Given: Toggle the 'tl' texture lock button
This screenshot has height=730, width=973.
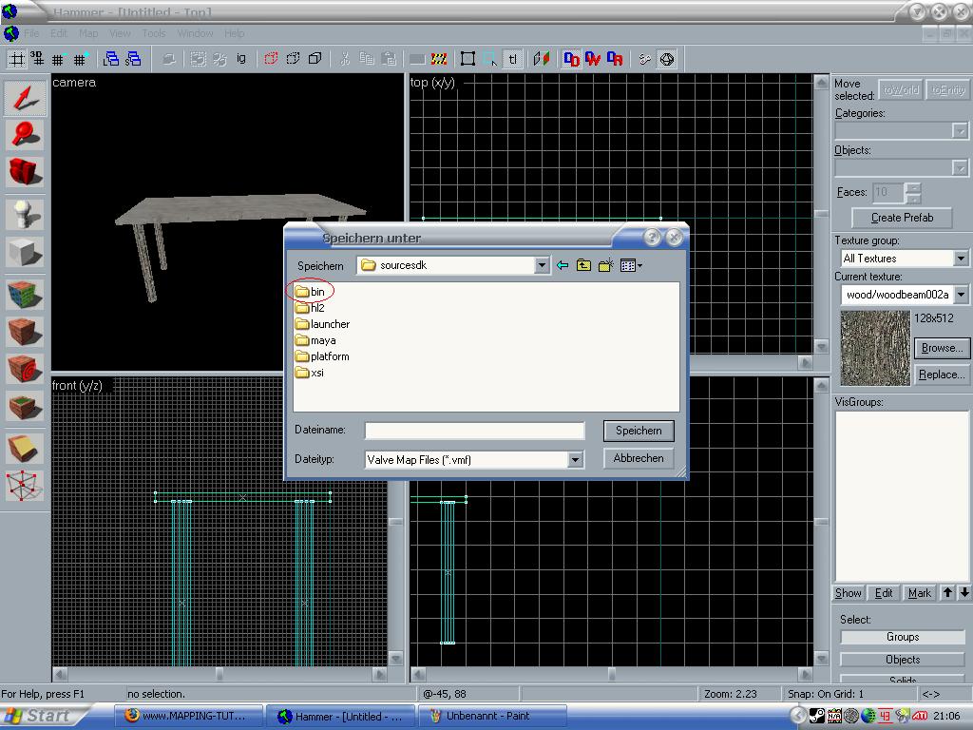Looking at the screenshot, I should tap(512, 59).
